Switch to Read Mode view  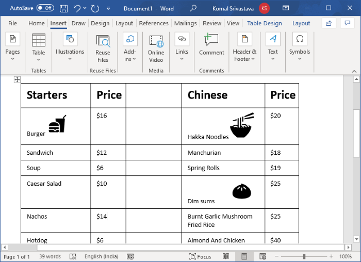point(226,256)
